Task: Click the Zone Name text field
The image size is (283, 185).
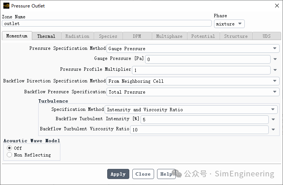Action: pos(107,24)
